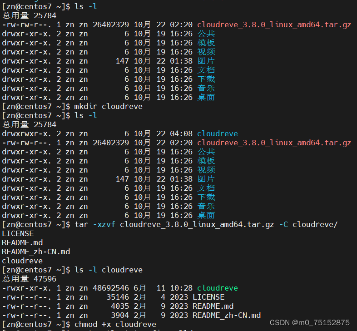Click the 公共 folder in the first listing
Screen dimensions: 357x331
coord(206,34)
